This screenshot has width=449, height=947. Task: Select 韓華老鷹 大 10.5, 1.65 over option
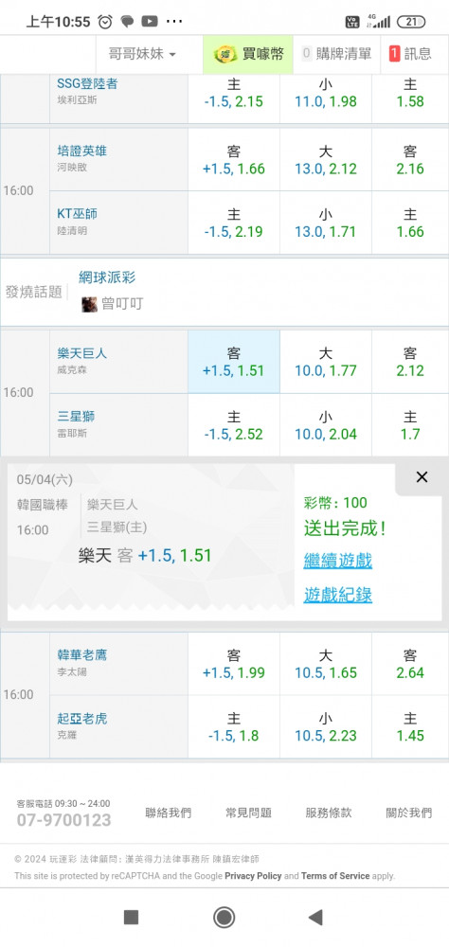[326, 664]
